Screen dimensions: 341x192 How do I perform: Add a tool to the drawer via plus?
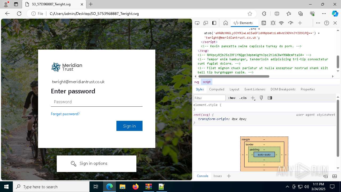pos(229,176)
